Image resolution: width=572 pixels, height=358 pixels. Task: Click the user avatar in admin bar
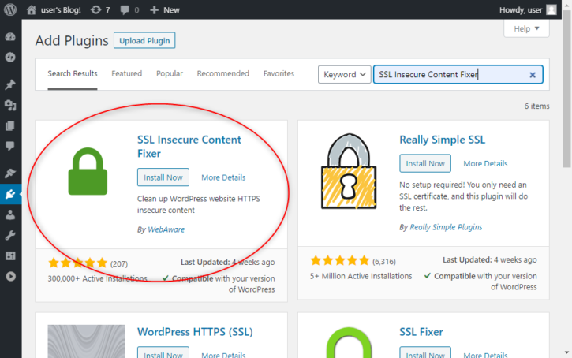coord(551,9)
